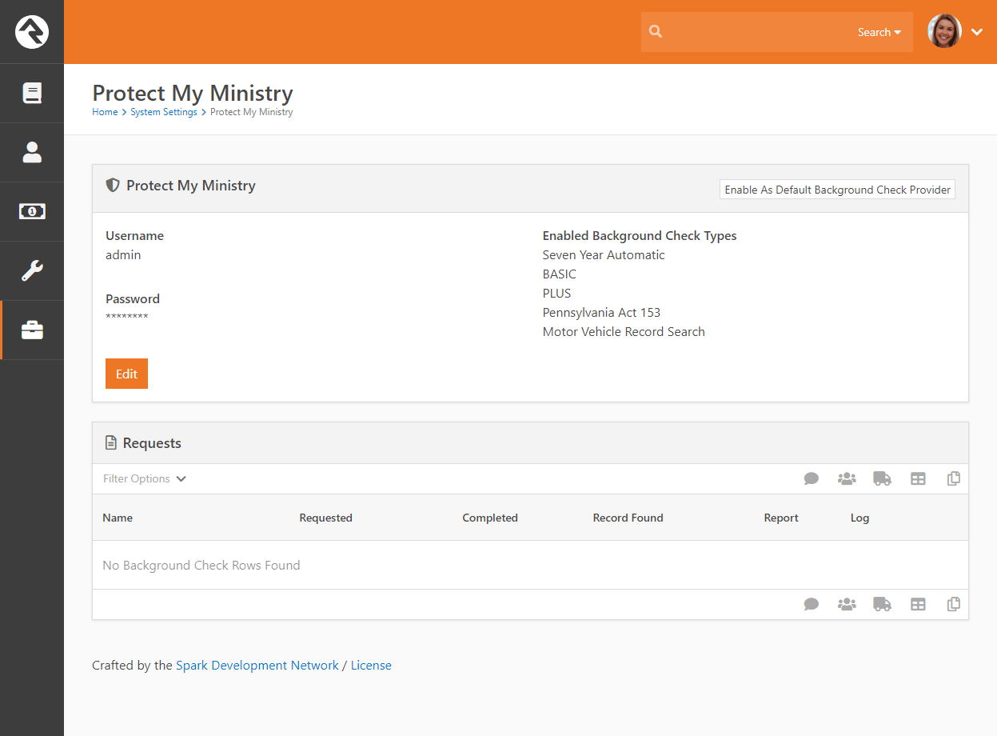Click the copy merge template icon below the grid
This screenshot has height=736, width=997.
(x=953, y=604)
